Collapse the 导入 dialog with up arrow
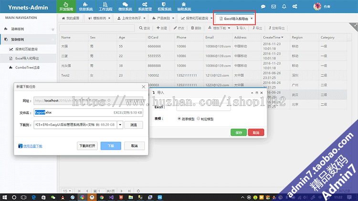Viewport: 358px width, 201px height. pyautogui.click(x=252, y=93)
